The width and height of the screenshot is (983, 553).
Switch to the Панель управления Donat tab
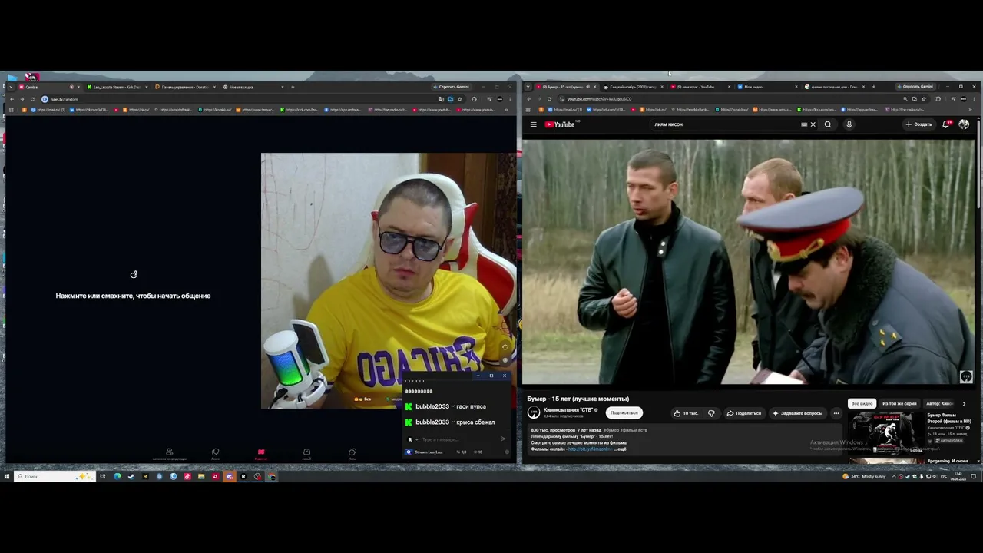click(x=185, y=87)
